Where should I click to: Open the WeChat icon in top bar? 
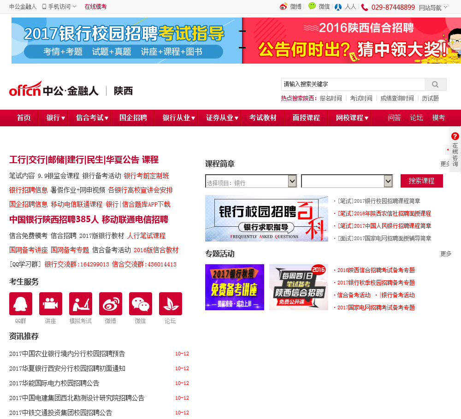click(x=312, y=6)
